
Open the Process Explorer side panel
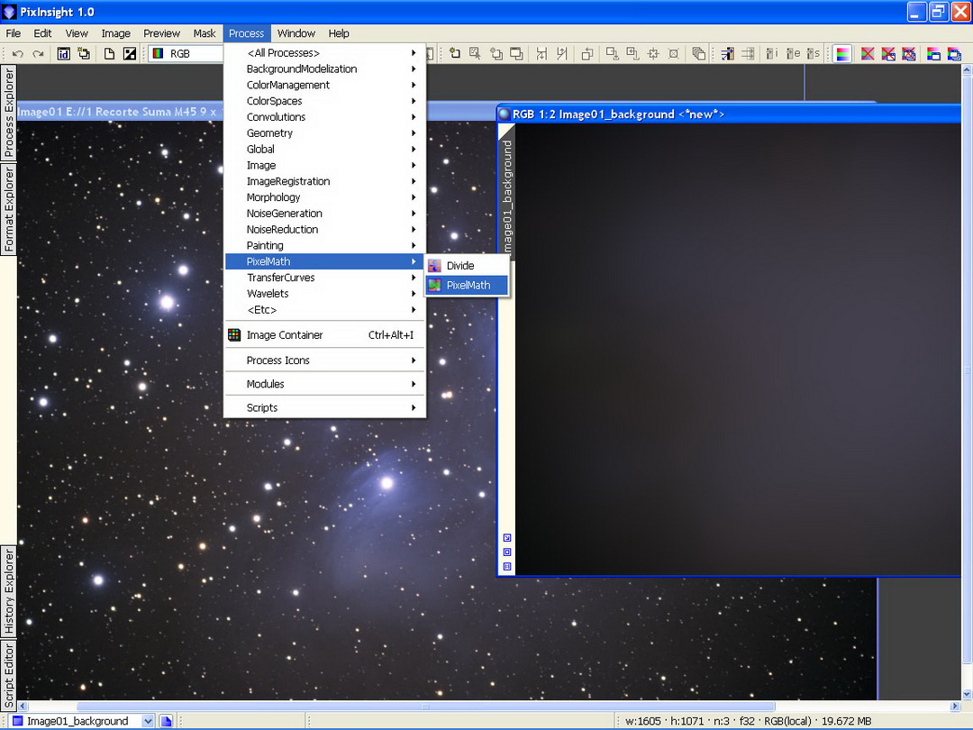[x=9, y=113]
